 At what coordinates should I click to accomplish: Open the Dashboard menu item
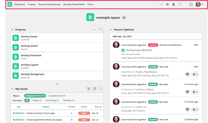click(20, 4)
